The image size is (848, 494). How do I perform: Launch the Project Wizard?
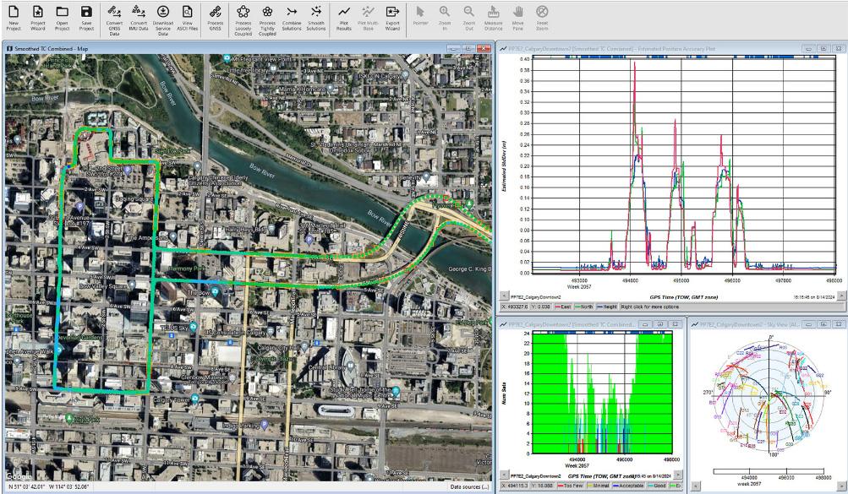pos(38,18)
